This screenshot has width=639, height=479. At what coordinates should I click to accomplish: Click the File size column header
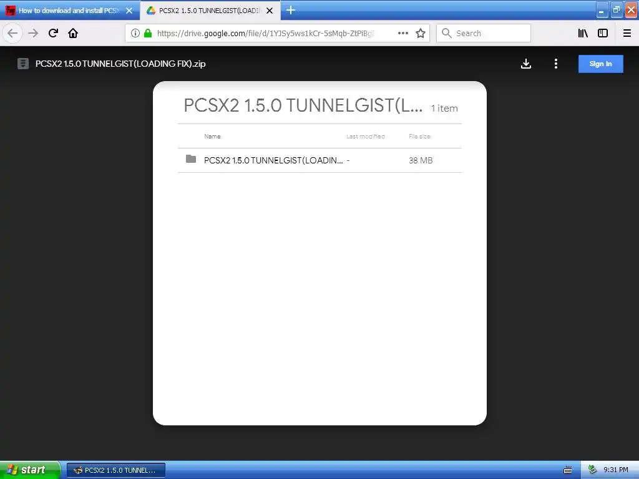point(419,137)
